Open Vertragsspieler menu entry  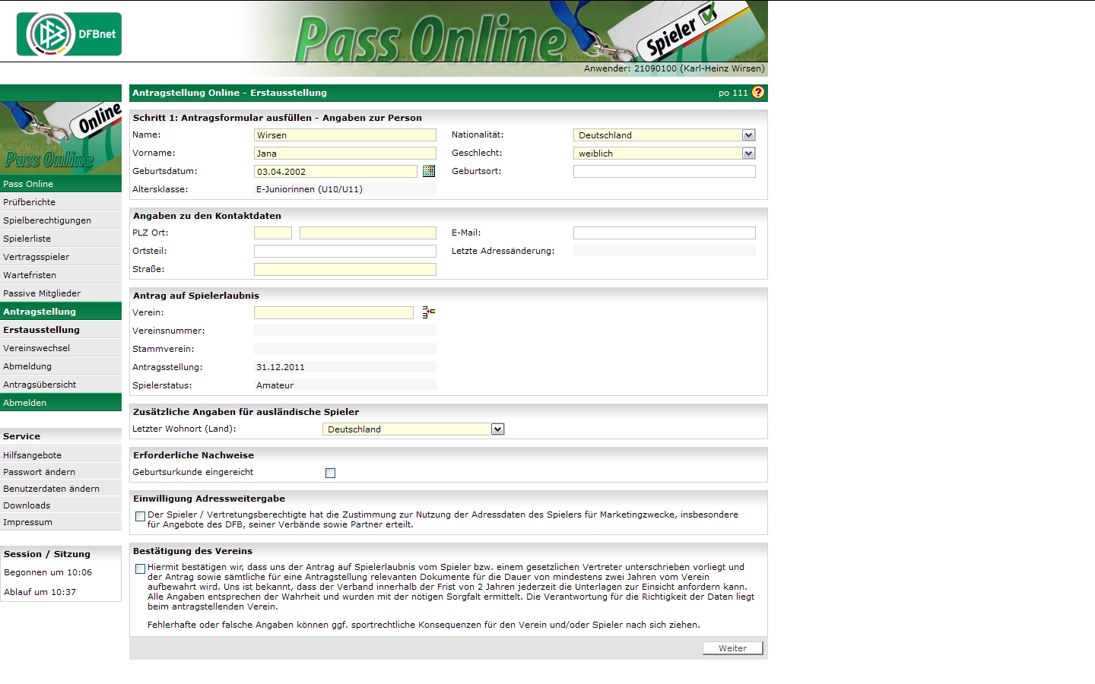tap(61, 257)
